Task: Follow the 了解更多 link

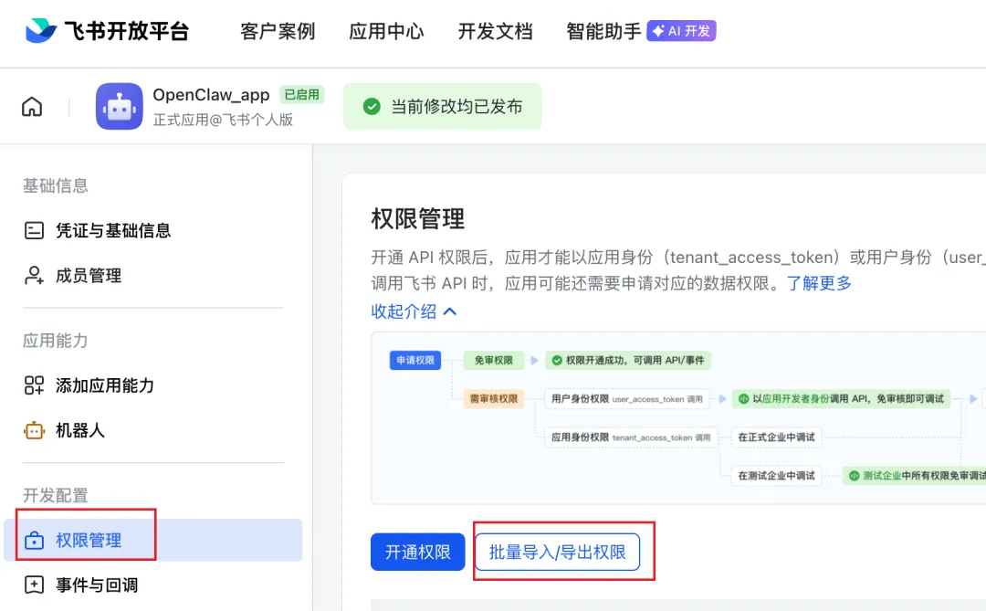Action: pyautogui.click(x=819, y=283)
